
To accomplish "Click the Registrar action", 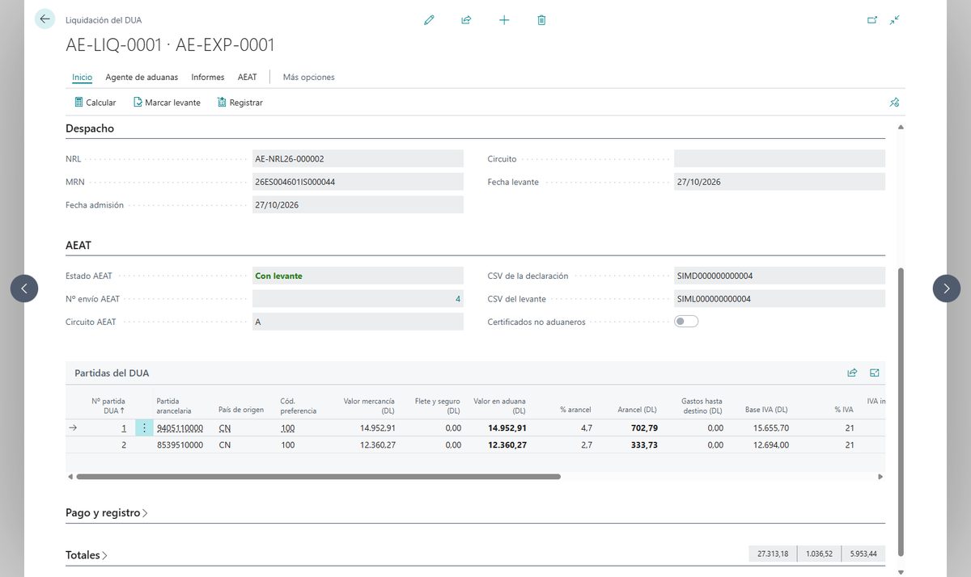I will 240,103.
